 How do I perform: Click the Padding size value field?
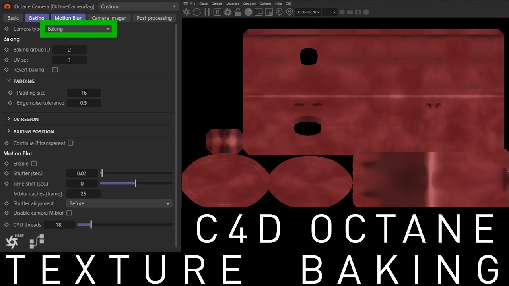pos(84,93)
